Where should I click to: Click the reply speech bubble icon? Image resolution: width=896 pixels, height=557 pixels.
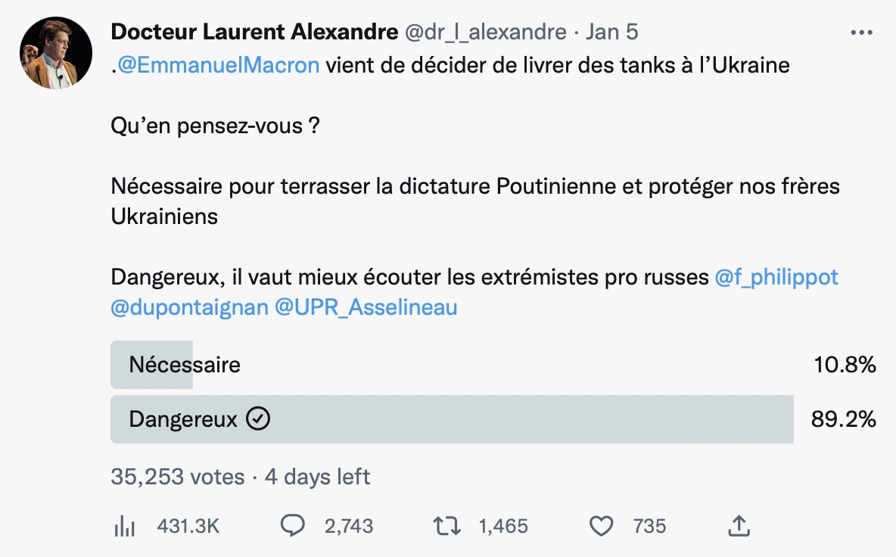click(x=293, y=525)
